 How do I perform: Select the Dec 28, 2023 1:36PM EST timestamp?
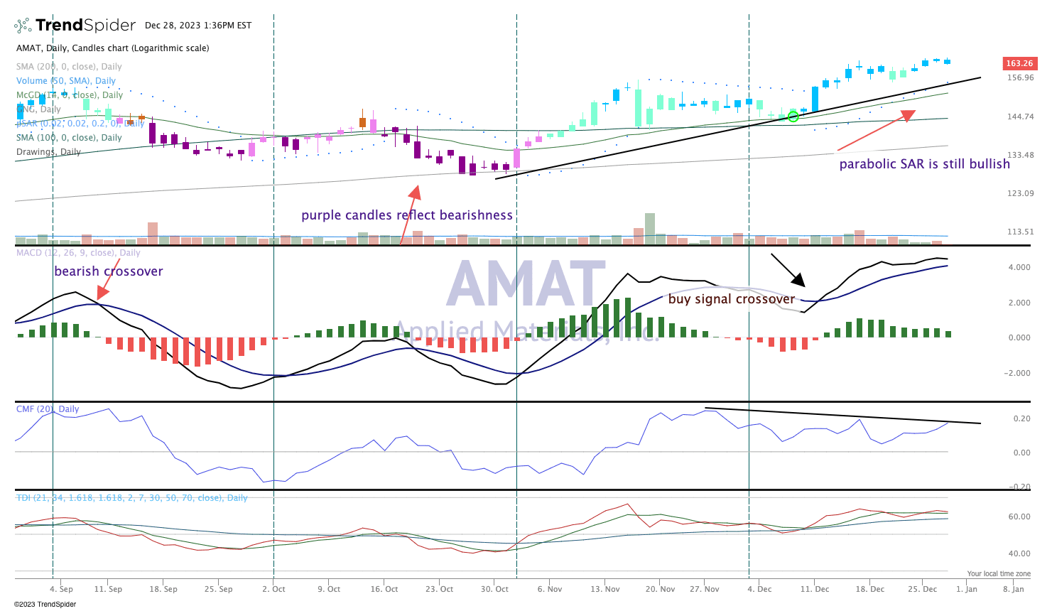[198, 26]
